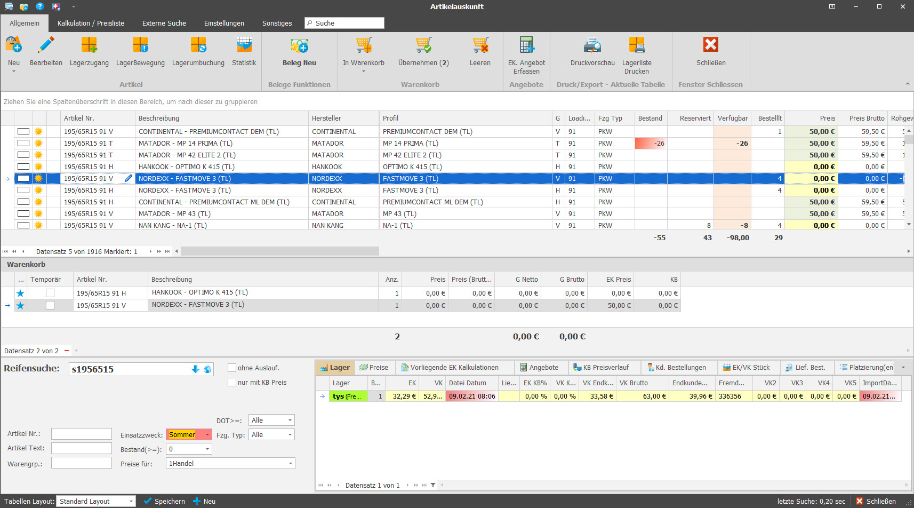Enable ohne Auslauf. checkbox
This screenshot has height=508, width=914.
[232, 368]
